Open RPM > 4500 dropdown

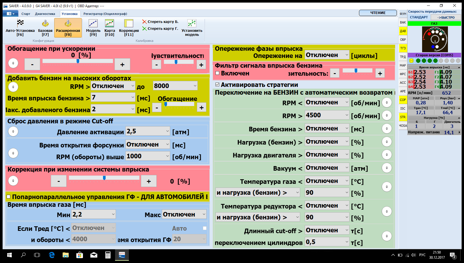[327, 115]
